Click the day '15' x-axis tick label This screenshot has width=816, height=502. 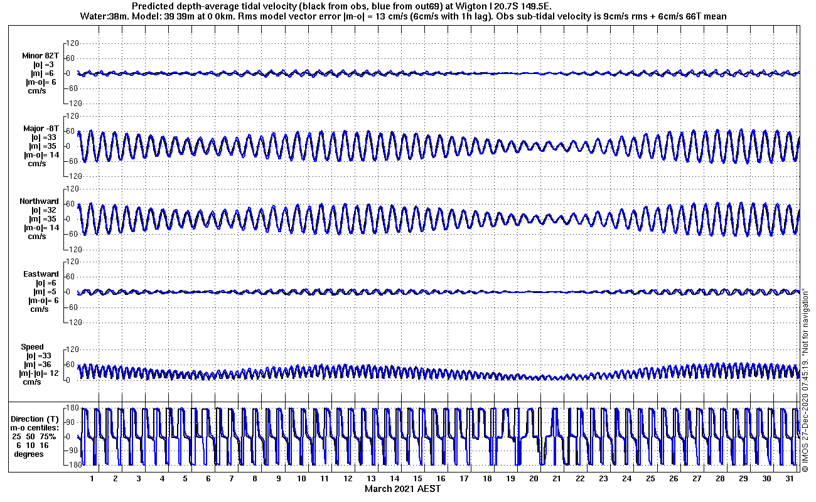tap(418, 479)
